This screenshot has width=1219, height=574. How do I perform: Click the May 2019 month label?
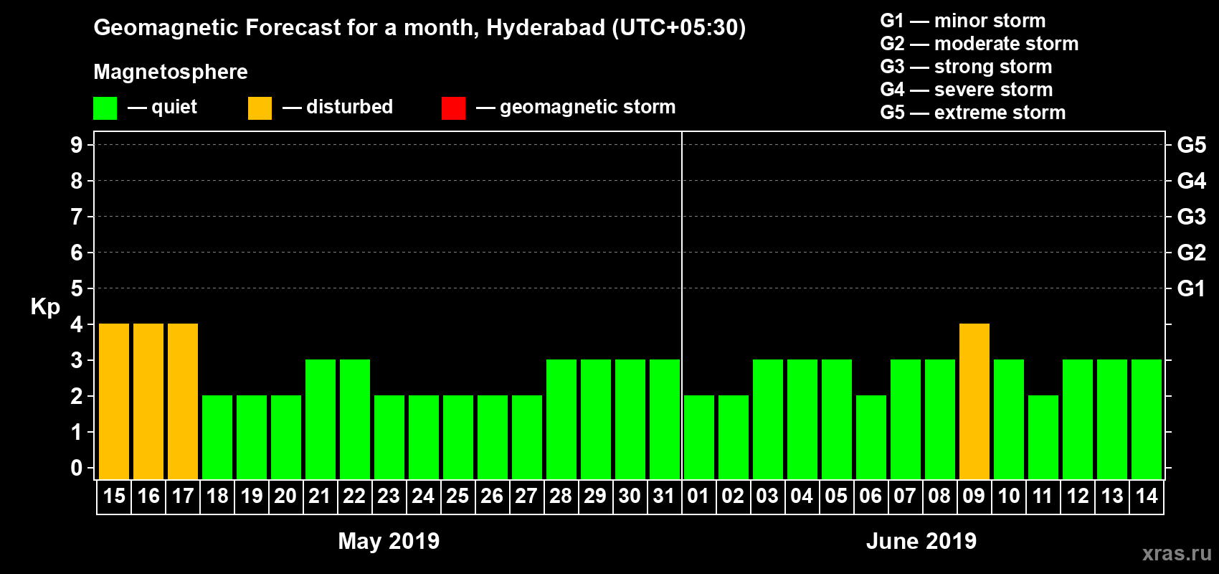389,541
